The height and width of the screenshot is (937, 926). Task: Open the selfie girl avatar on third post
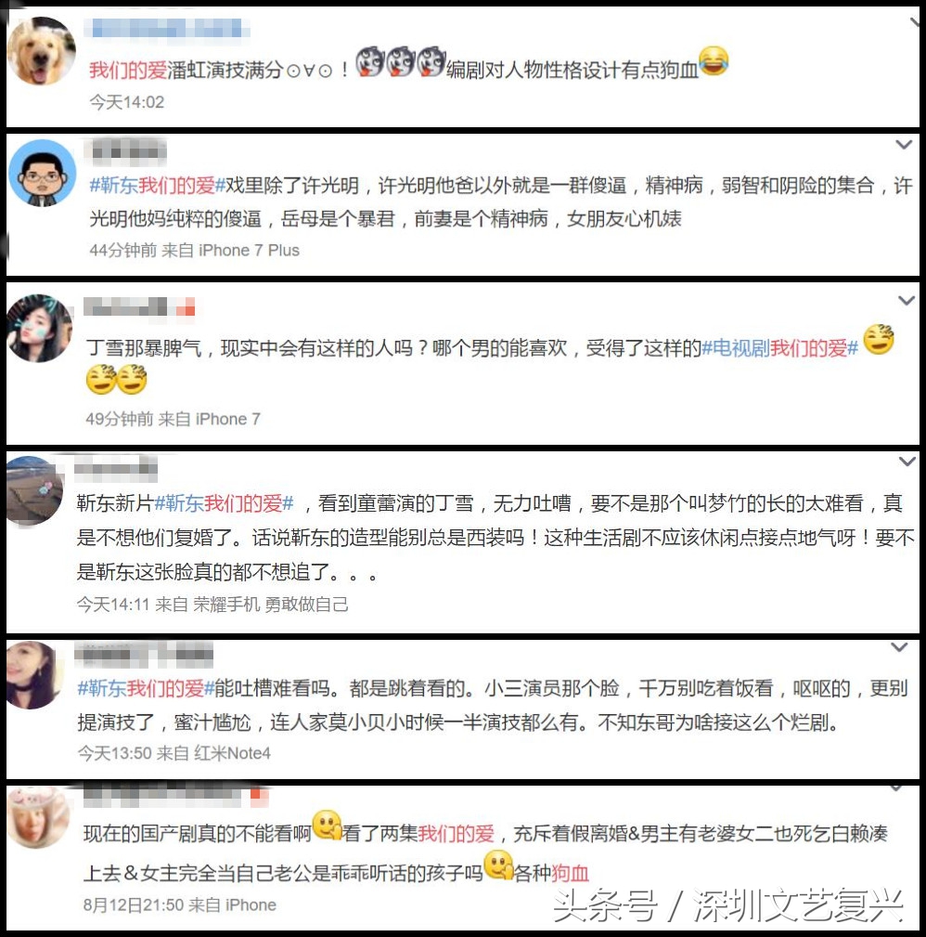coord(39,328)
